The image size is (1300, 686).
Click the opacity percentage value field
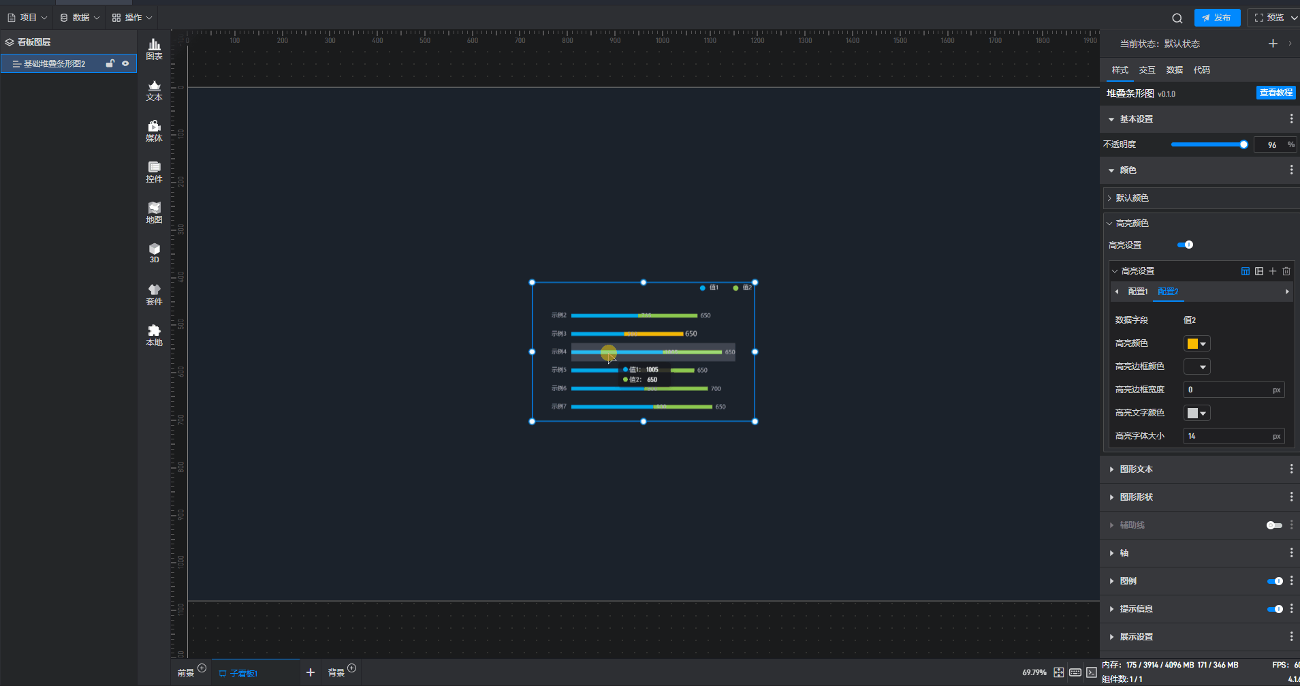coord(1275,144)
